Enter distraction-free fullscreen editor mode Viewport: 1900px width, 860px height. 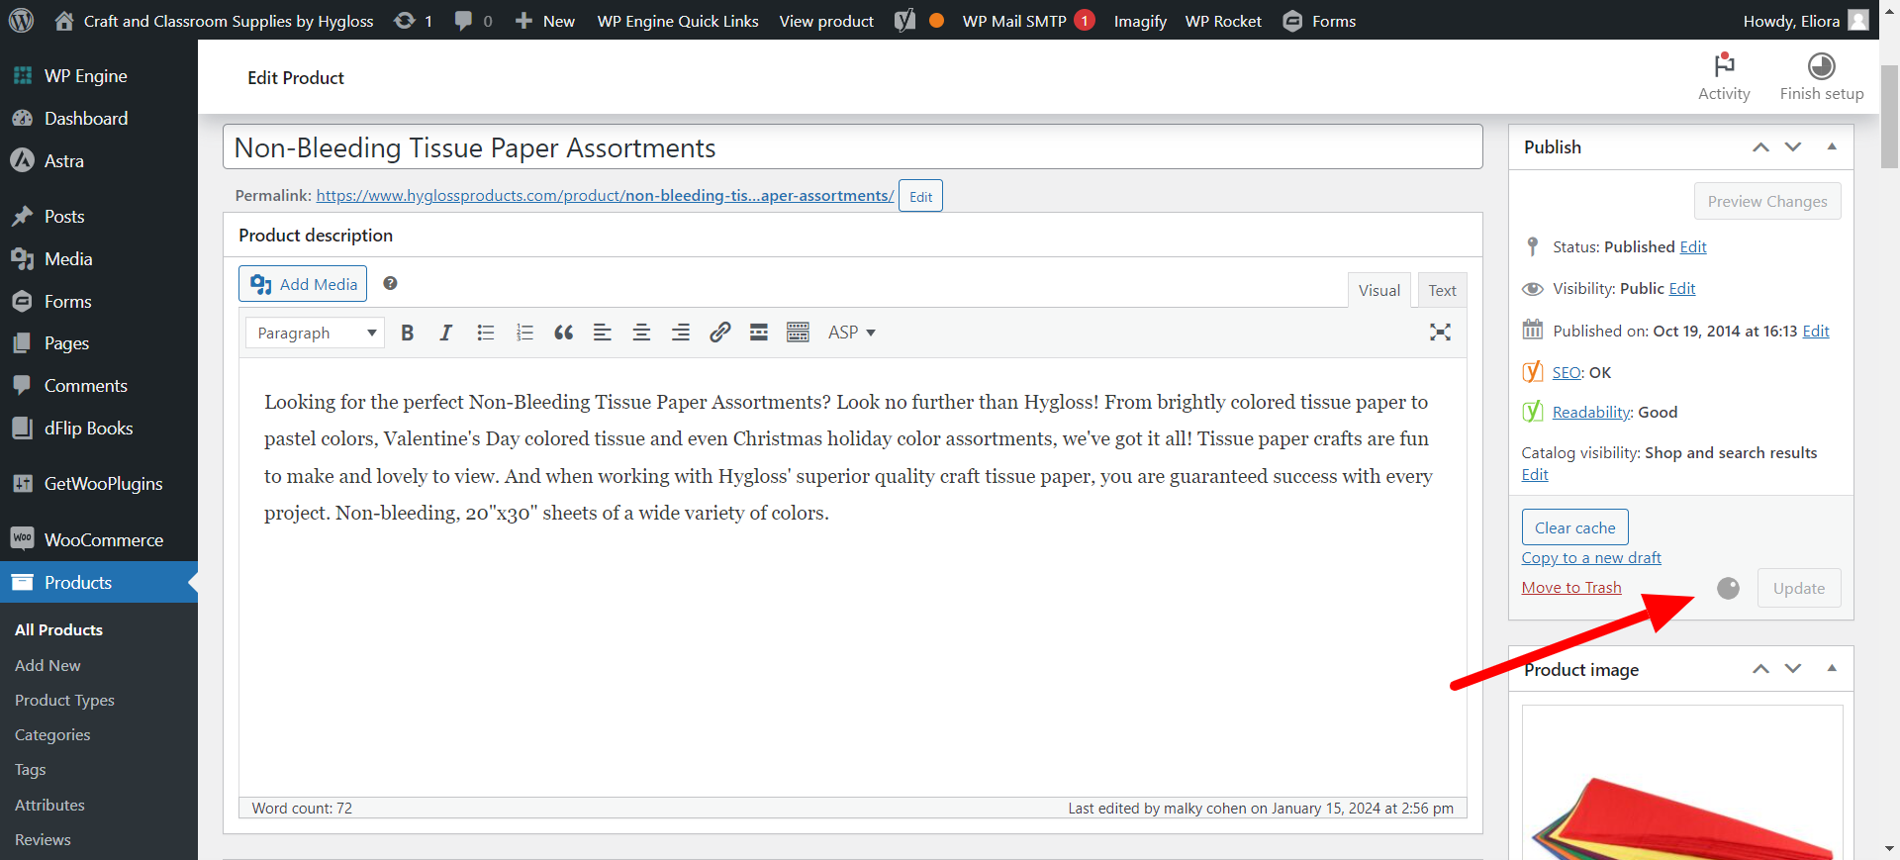1440,333
